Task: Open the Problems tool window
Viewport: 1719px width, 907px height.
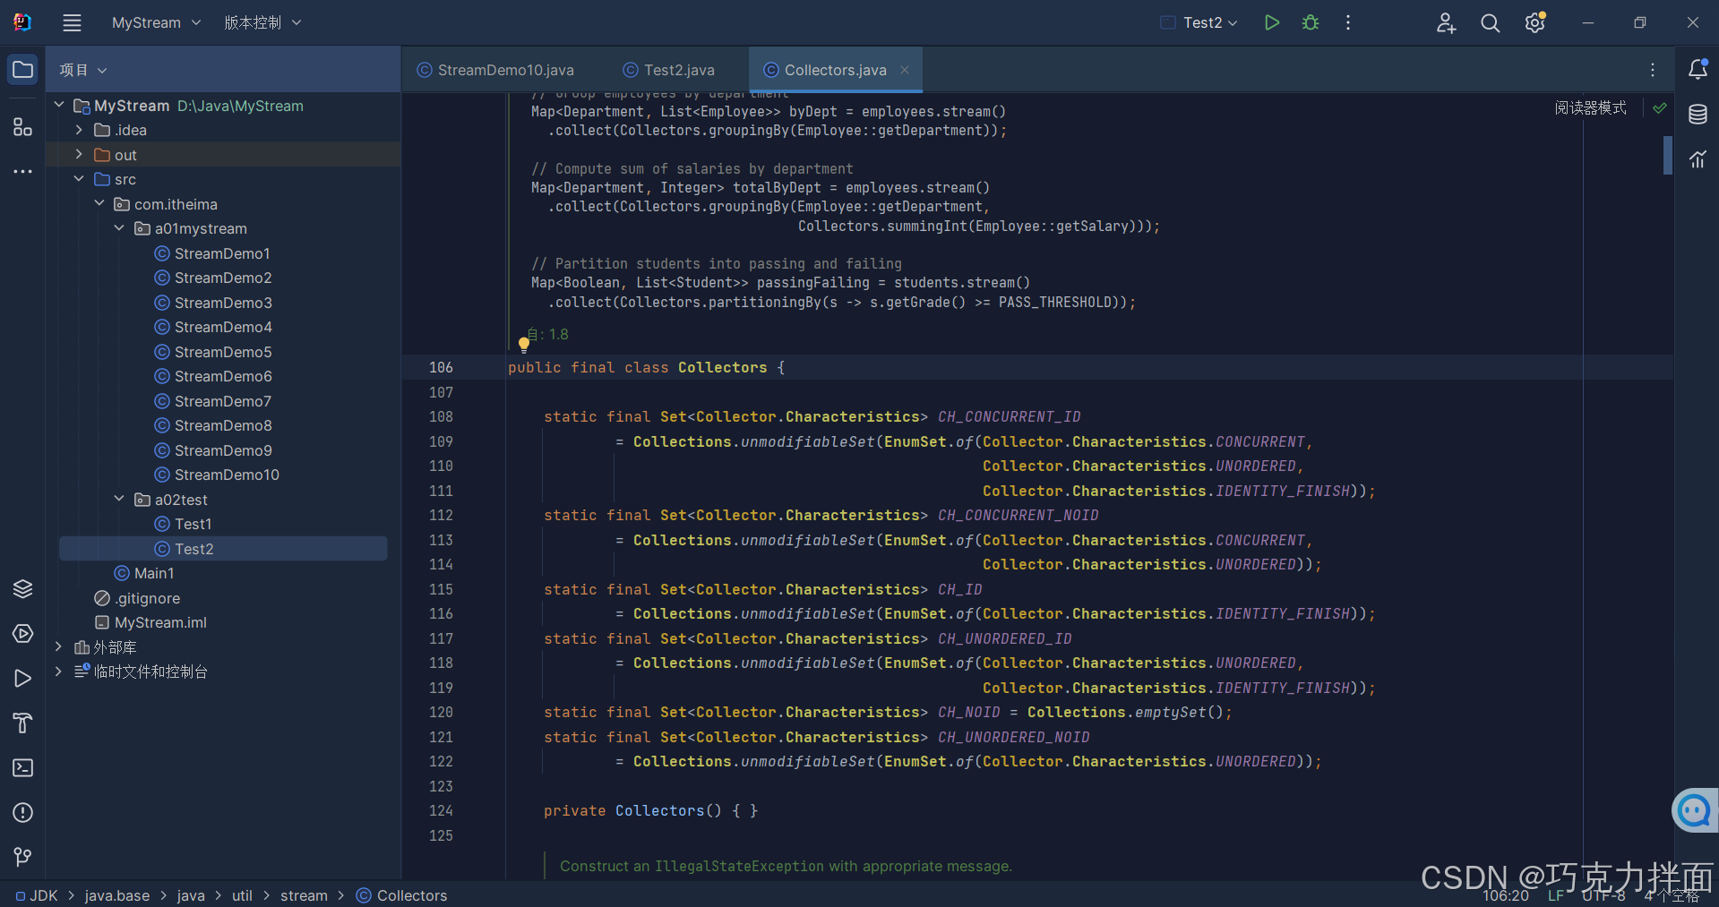Action: coord(23,813)
